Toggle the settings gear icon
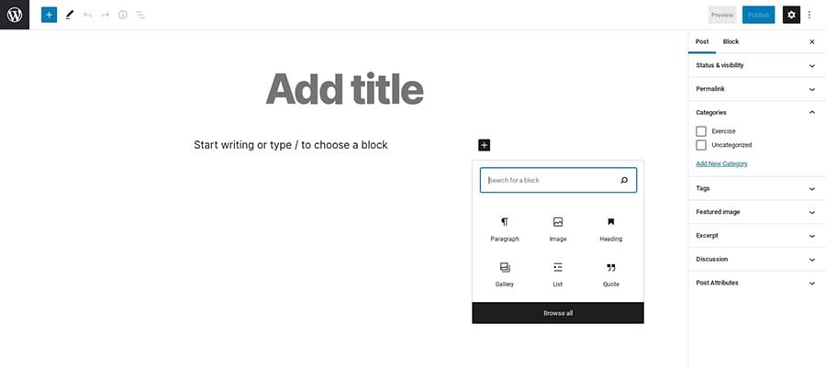This screenshot has width=826, height=368. (x=791, y=15)
